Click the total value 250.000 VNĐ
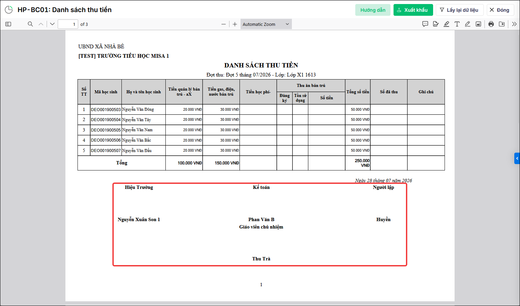The width and height of the screenshot is (520, 306). click(x=362, y=163)
